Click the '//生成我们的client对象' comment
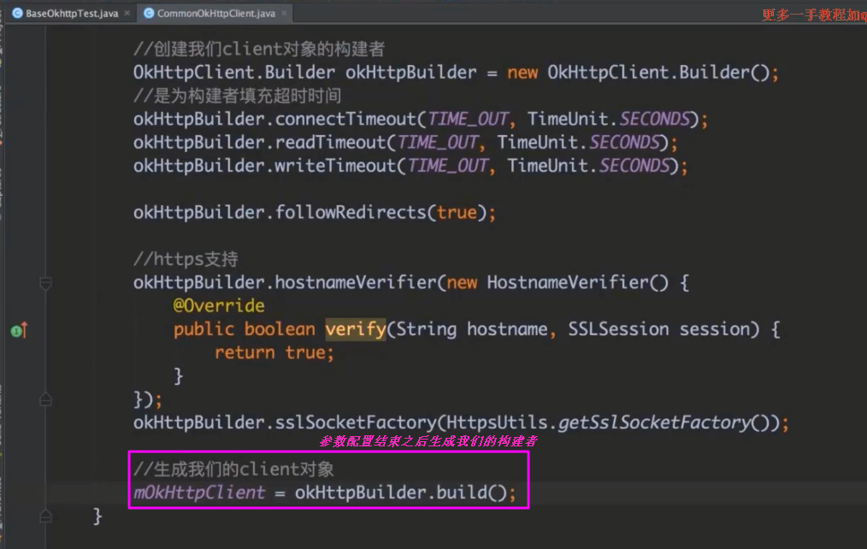 click(x=234, y=469)
